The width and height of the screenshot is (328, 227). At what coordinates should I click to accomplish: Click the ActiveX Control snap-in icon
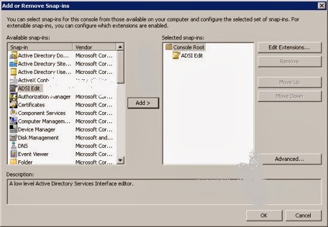[x=14, y=80]
